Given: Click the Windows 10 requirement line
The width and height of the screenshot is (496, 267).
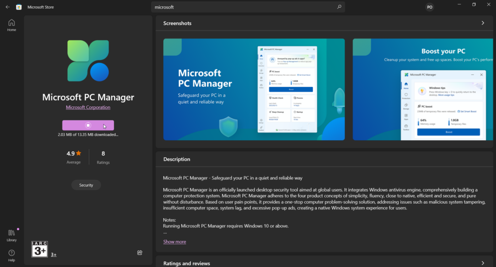Looking at the screenshot, I should pos(226,226).
